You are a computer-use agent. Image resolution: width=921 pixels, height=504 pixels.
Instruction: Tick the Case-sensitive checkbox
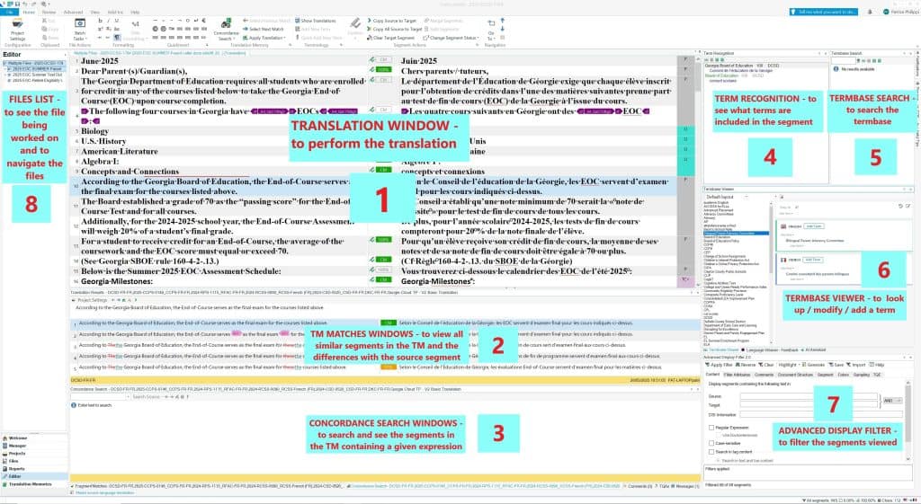tap(712, 441)
